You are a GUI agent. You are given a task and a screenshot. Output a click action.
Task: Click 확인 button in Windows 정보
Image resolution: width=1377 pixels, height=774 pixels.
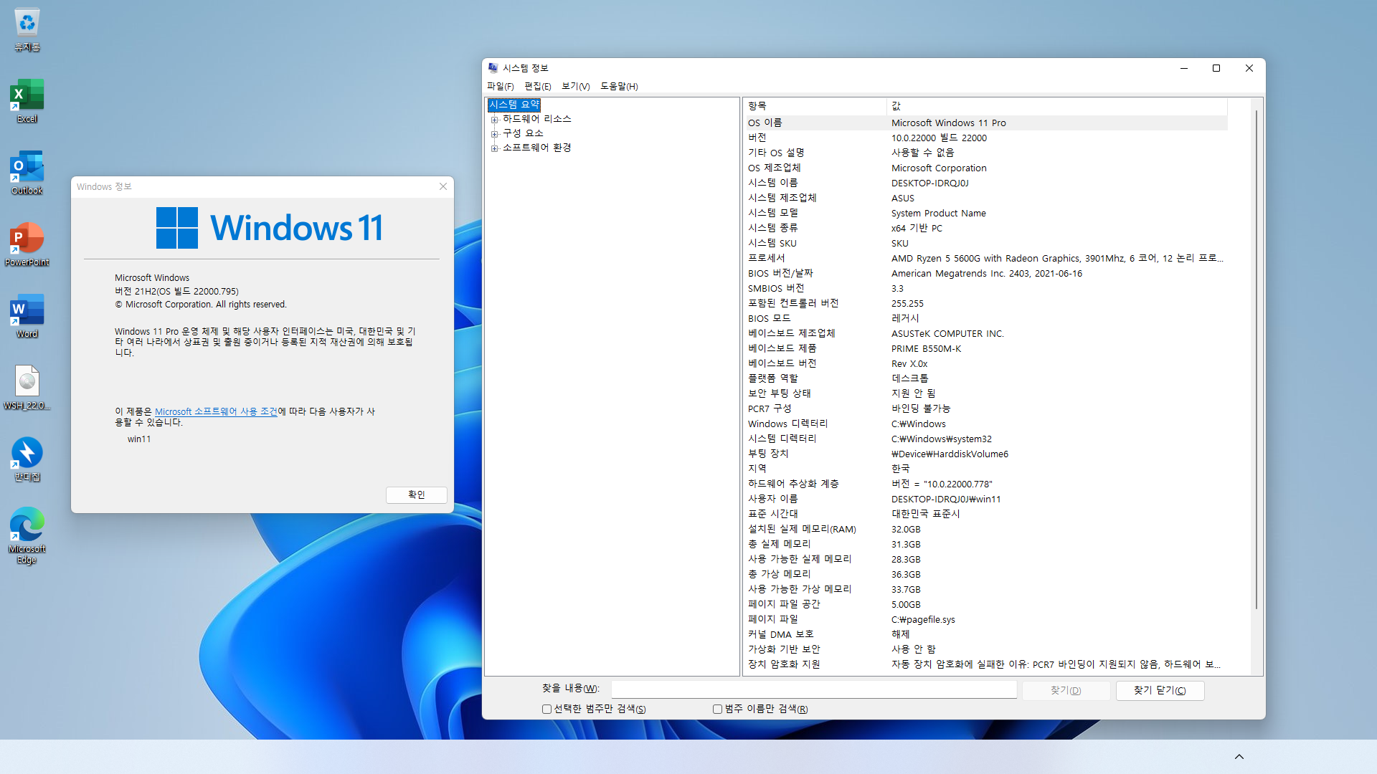tap(417, 494)
